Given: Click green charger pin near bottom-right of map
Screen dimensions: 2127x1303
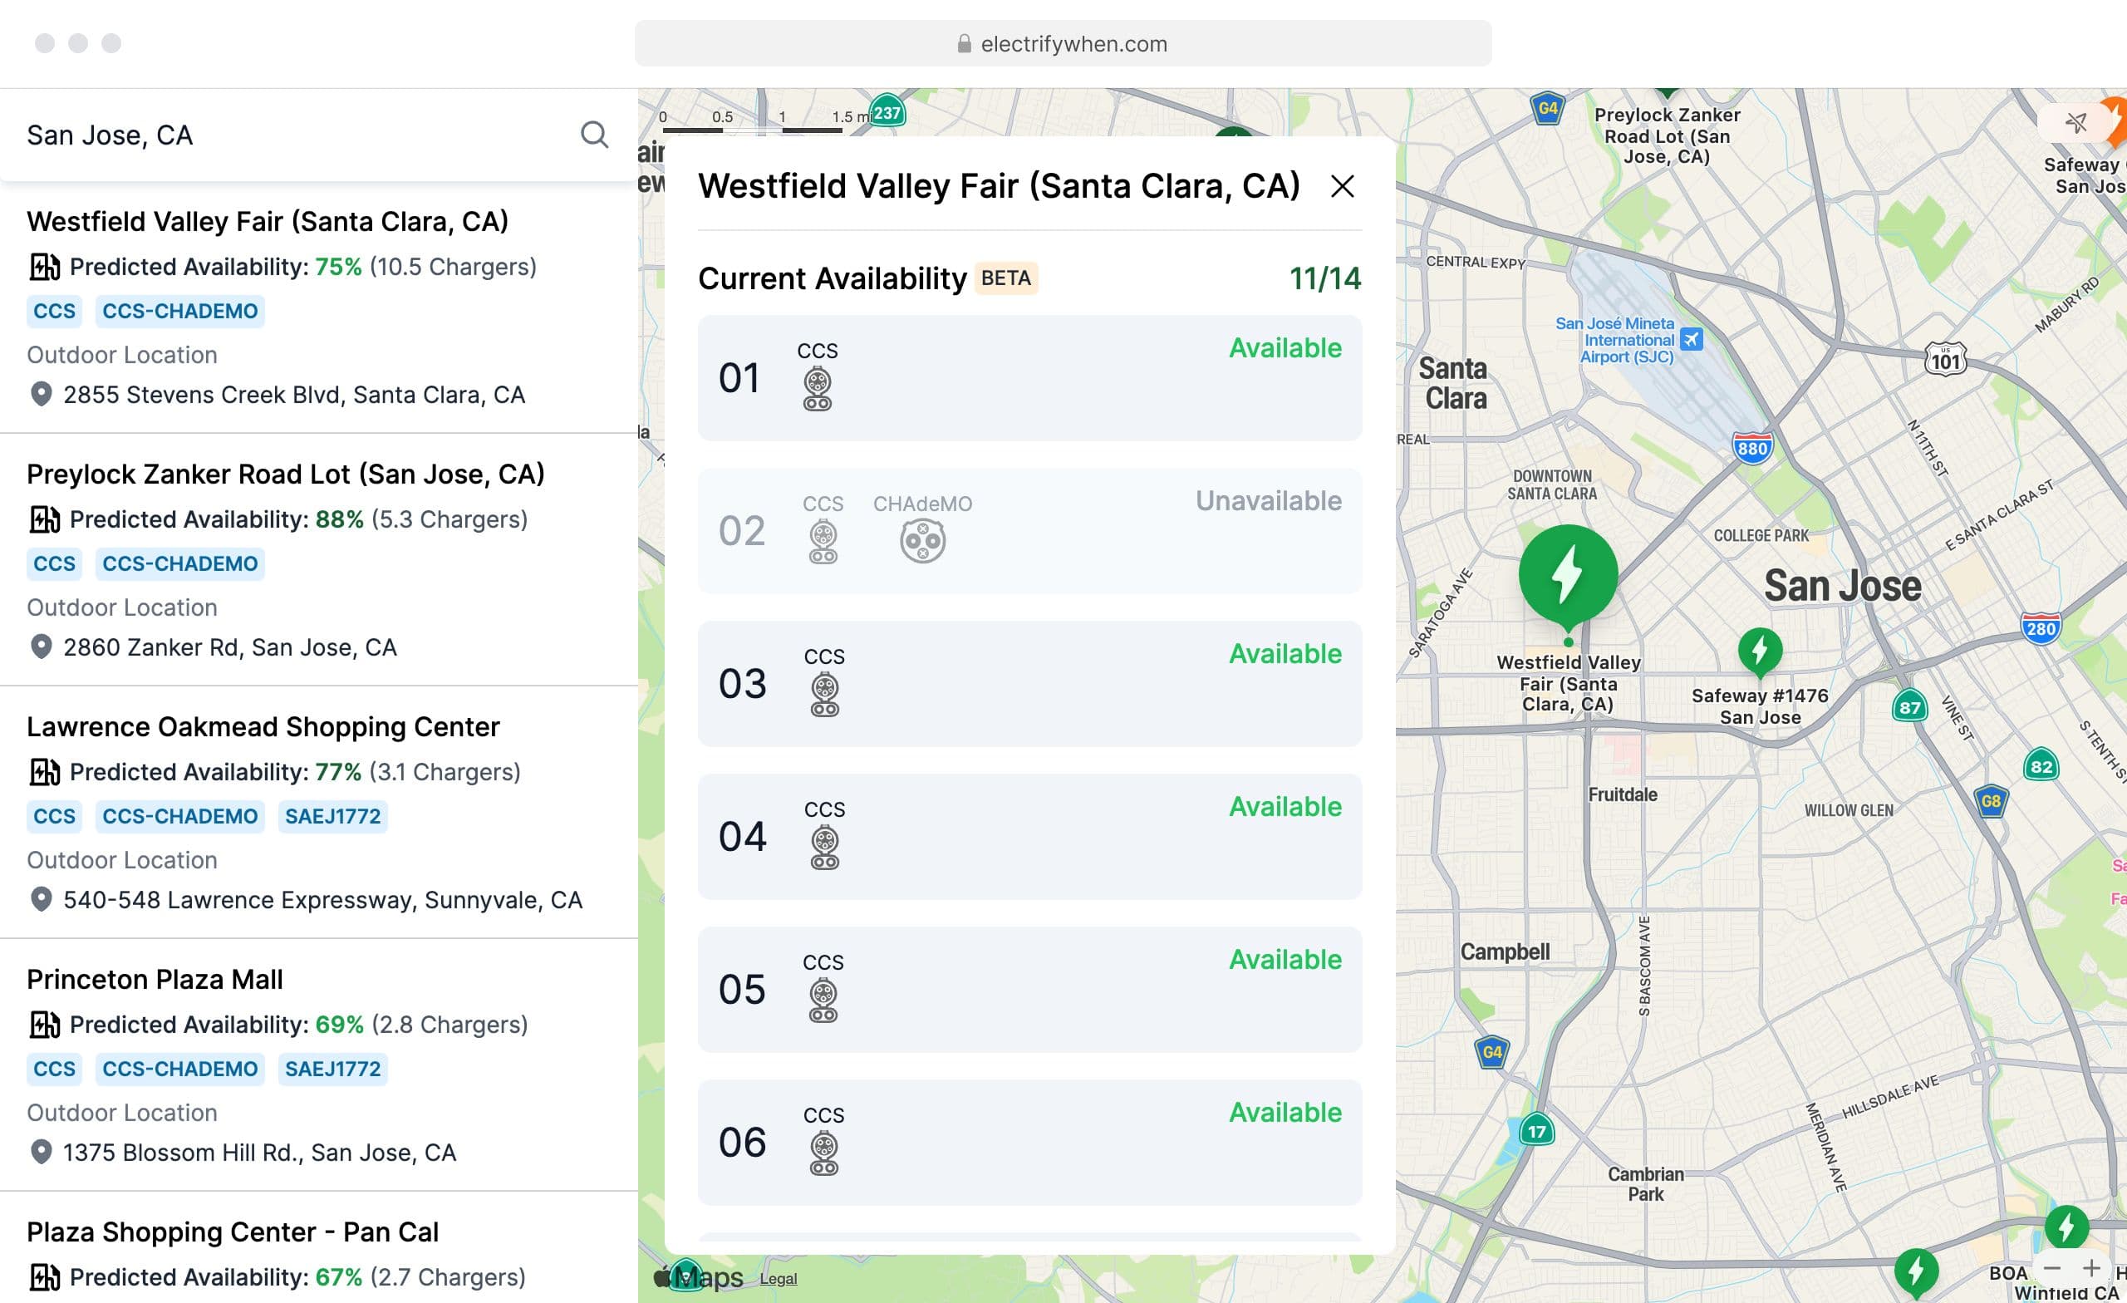Looking at the screenshot, I should [x=2066, y=1227].
